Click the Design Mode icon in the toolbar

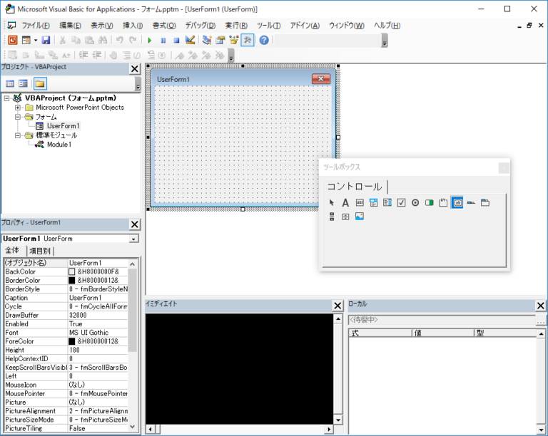[x=190, y=41]
